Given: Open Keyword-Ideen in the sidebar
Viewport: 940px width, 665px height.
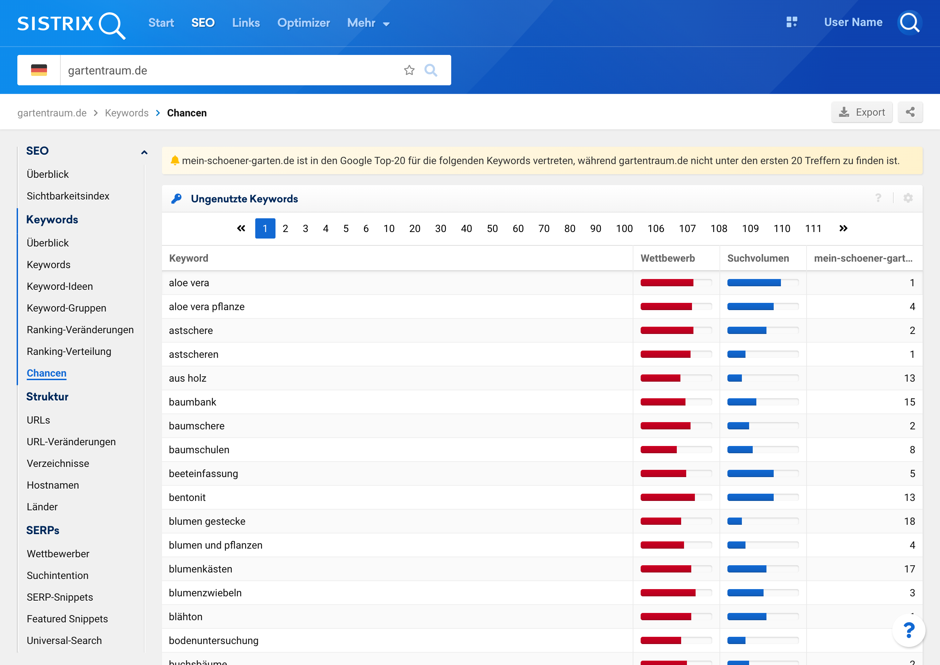Looking at the screenshot, I should pyautogui.click(x=60, y=286).
